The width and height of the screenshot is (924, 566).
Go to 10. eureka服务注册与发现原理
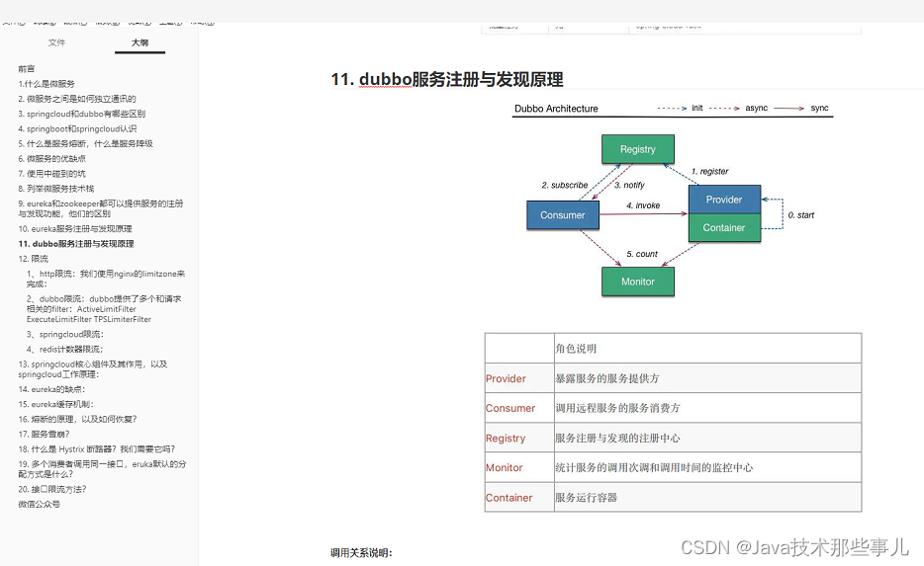[x=75, y=228]
